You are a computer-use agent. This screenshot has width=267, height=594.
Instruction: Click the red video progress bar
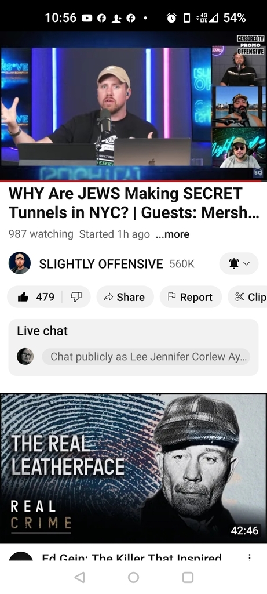click(133, 181)
